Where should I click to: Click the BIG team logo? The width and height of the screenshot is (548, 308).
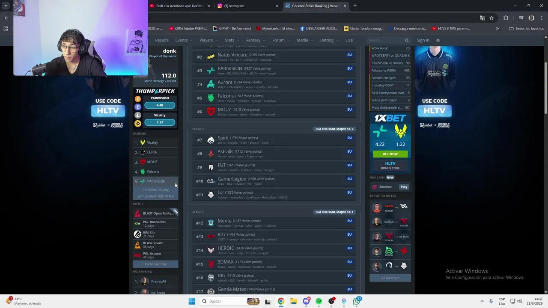211,278
